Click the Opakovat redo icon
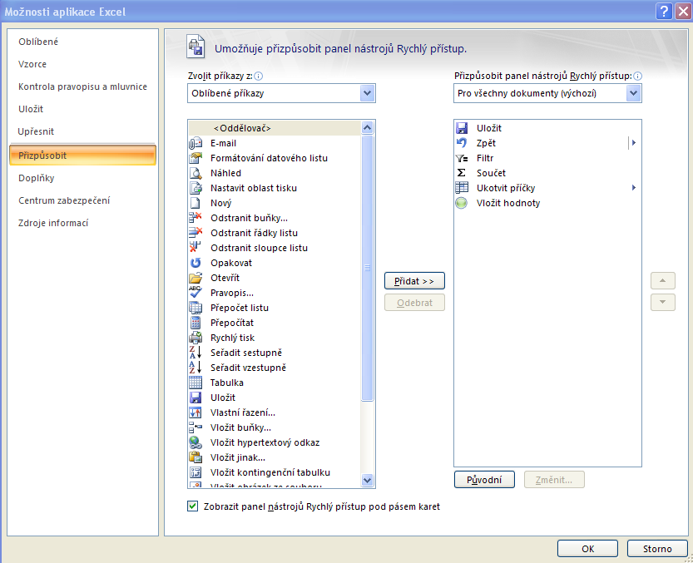The height and width of the screenshot is (563, 693). (196, 263)
